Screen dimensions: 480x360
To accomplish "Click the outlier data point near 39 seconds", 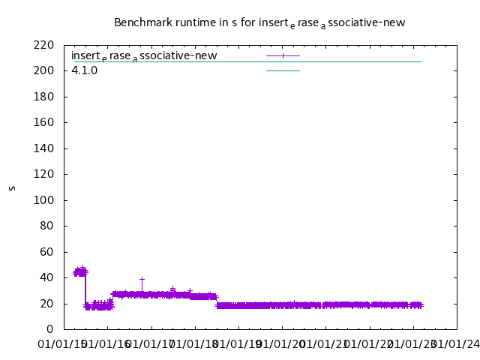I will click(142, 279).
